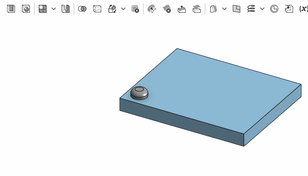Select the Delete face tool
The width and height of the screenshot is (308, 176).
[167, 9]
